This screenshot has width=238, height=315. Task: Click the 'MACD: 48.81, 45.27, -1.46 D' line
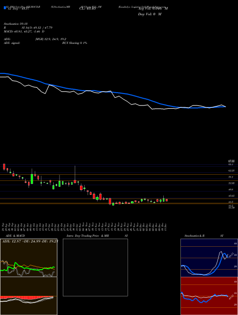tap(24, 31)
